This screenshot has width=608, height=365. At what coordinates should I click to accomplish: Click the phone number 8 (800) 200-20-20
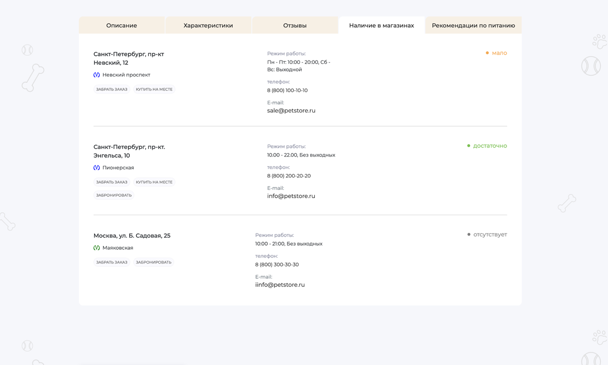(289, 176)
